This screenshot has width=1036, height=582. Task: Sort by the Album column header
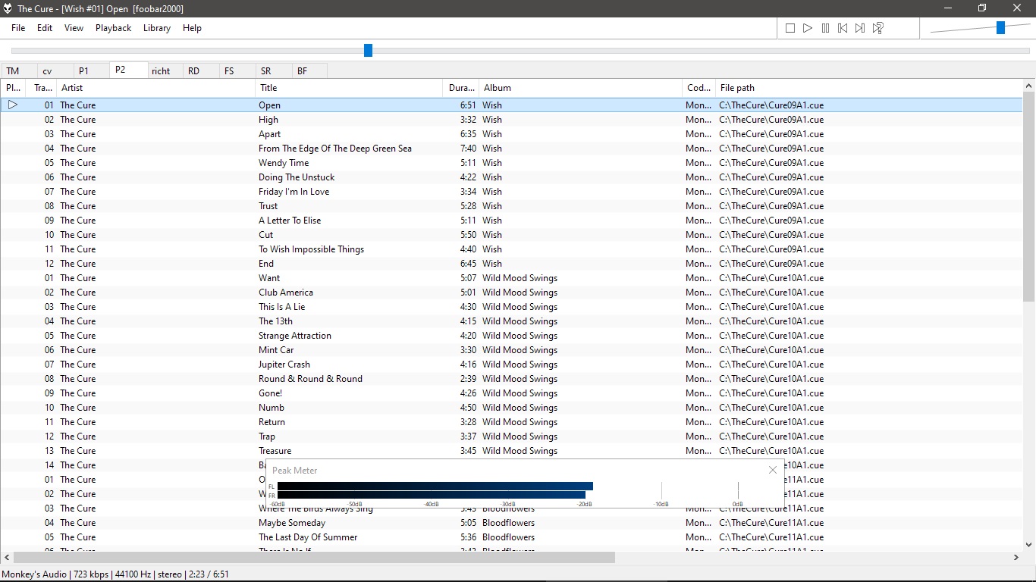click(x=580, y=88)
